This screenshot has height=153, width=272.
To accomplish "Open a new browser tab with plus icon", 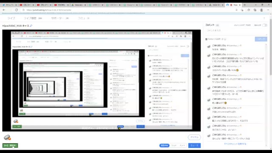I will click(x=245, y=5).
